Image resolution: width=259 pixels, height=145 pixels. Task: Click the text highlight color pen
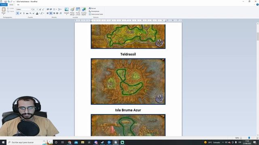41,13
